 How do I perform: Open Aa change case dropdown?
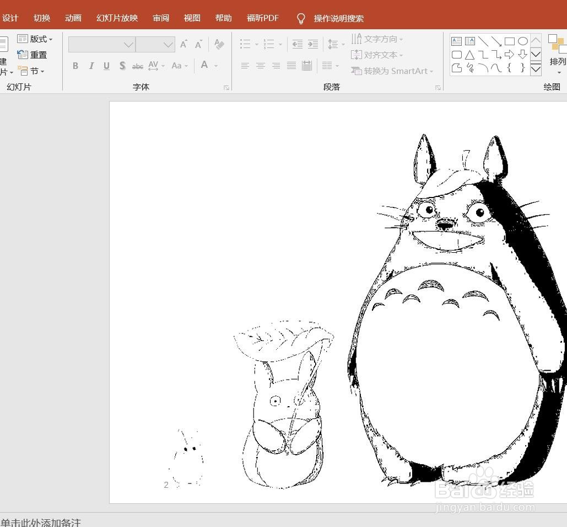[180, 66]
